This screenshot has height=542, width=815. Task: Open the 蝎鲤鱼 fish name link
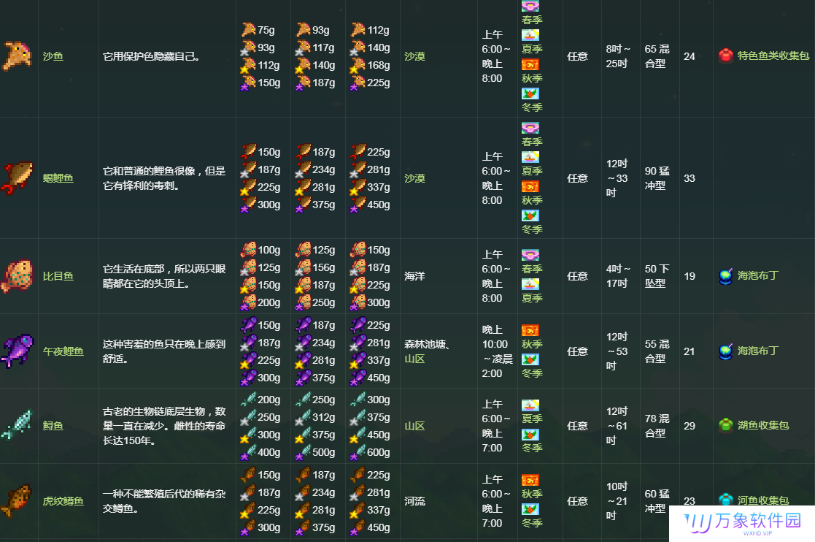point(58,178)
